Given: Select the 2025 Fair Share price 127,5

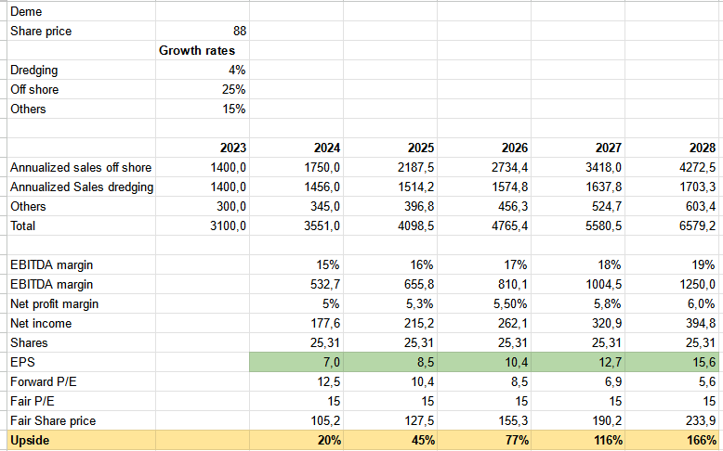Looking at the screenshot, I should click(390, 420).
